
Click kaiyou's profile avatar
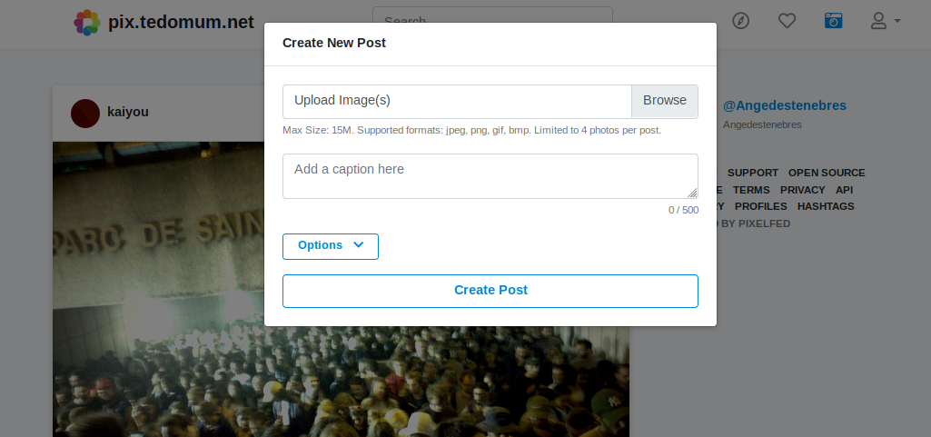tap(85, 113)
